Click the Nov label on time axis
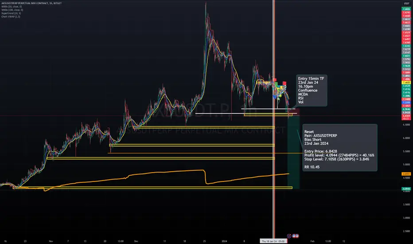The height and width of the screenshot is (244, 413). pos(51,241)
